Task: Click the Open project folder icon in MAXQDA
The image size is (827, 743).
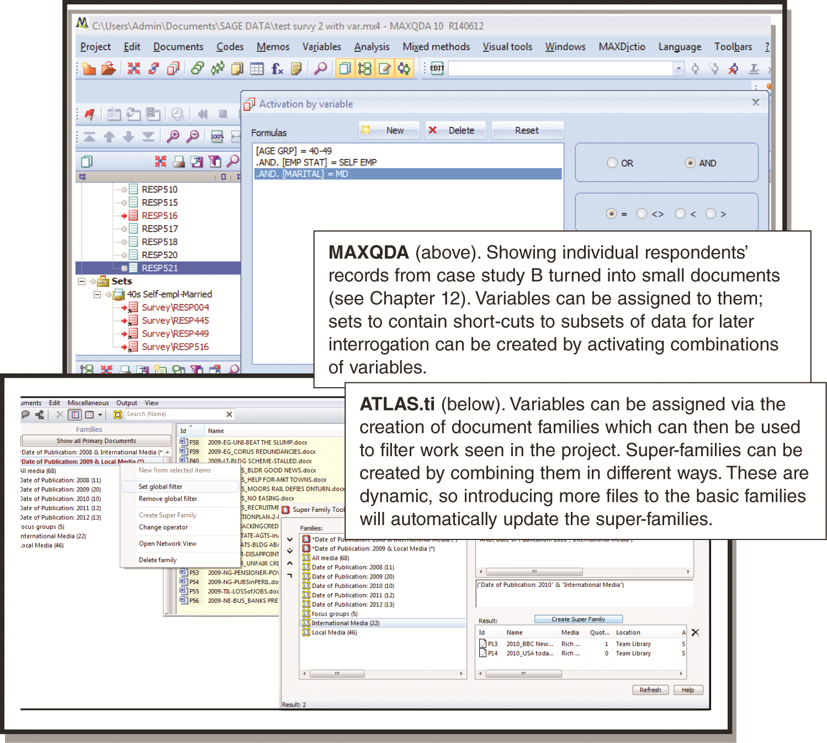Action: click(x=109, y=69)
